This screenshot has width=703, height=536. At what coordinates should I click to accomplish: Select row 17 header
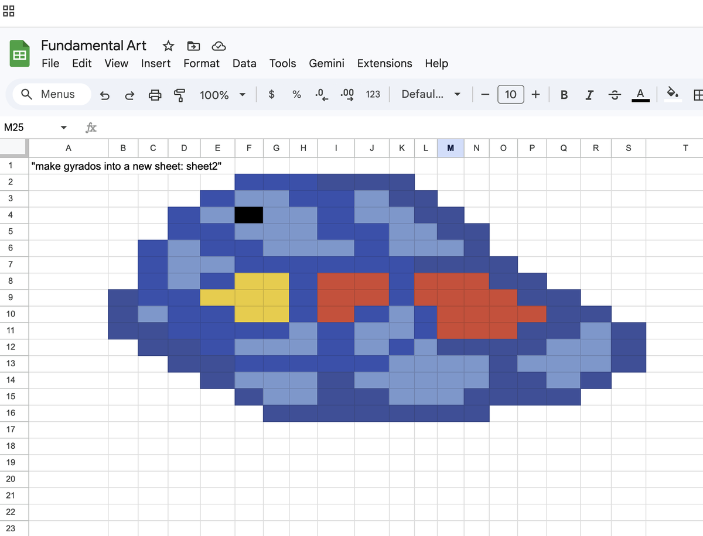(14, 429)
